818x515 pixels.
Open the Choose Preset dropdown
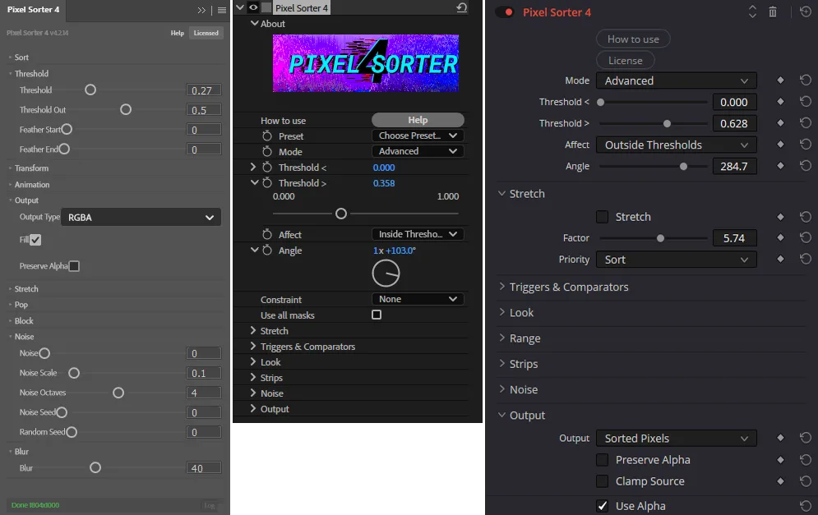tap(418, 136)
